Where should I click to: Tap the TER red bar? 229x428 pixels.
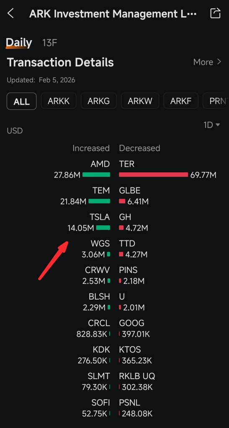(153, 175)
